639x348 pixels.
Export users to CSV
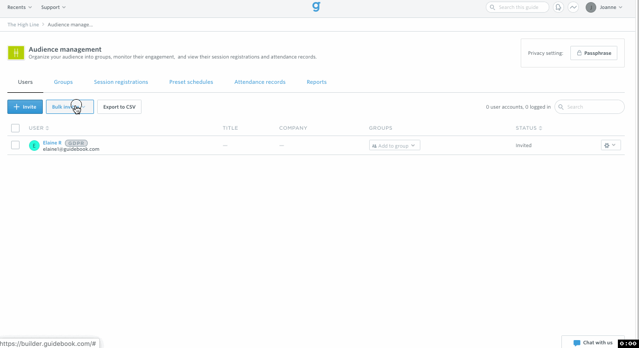click(119, 107)
